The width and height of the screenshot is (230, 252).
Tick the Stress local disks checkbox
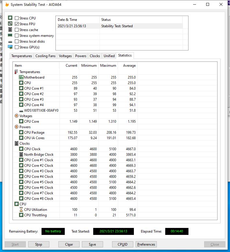(17, 41)
